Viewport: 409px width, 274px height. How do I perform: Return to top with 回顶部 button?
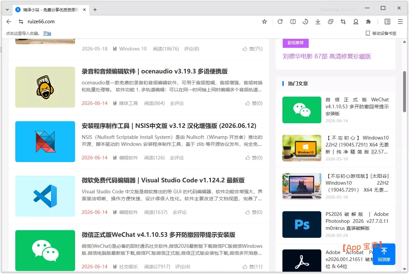pyautogui.click(x=384, y=254)
